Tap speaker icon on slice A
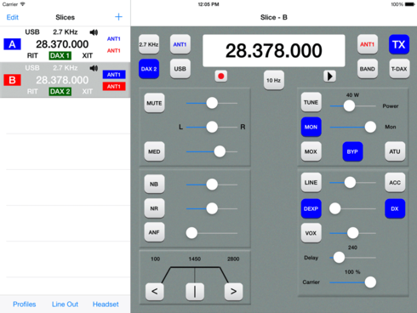This screenshot has height=313, width=417. click(x=94, y=32)
